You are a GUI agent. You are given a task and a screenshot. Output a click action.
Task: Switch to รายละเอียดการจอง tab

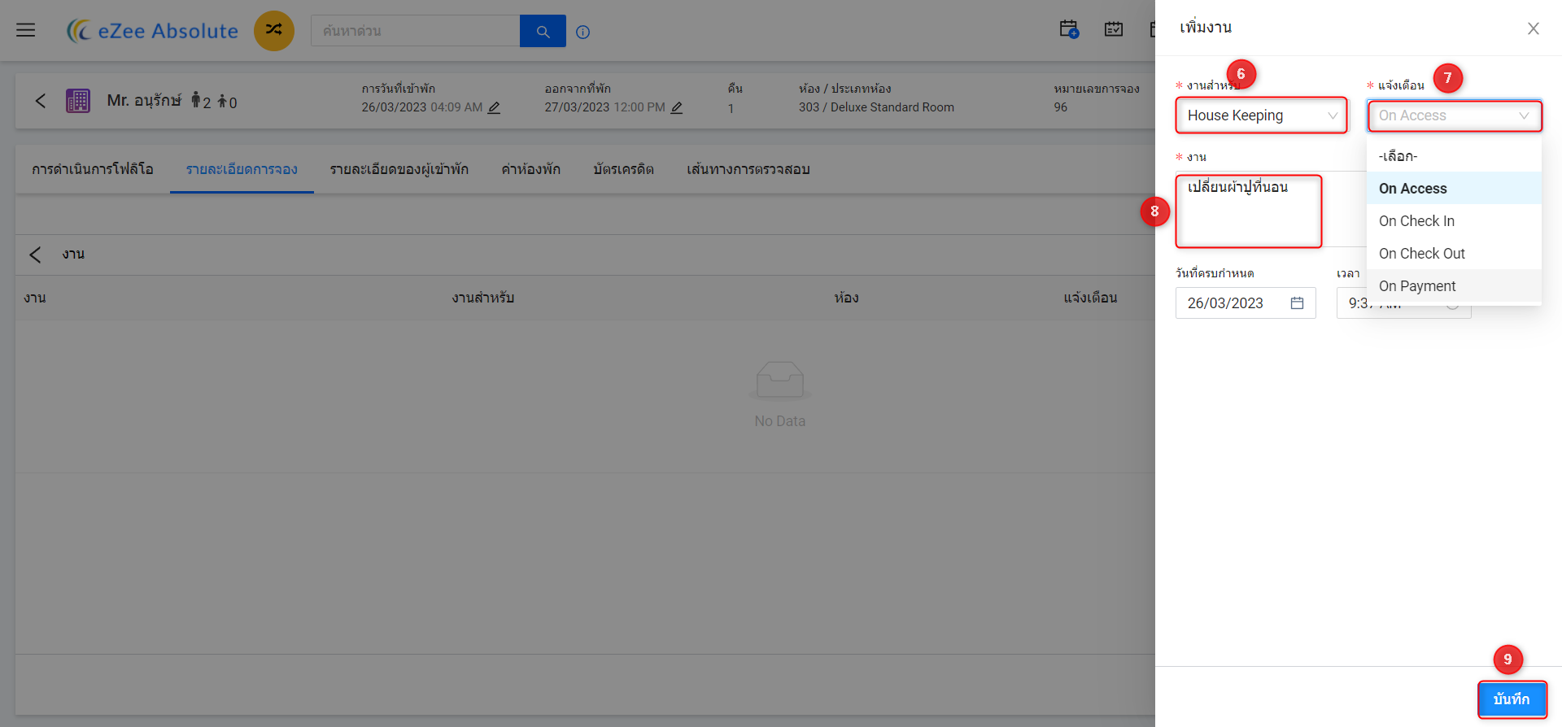click(242, 169)
